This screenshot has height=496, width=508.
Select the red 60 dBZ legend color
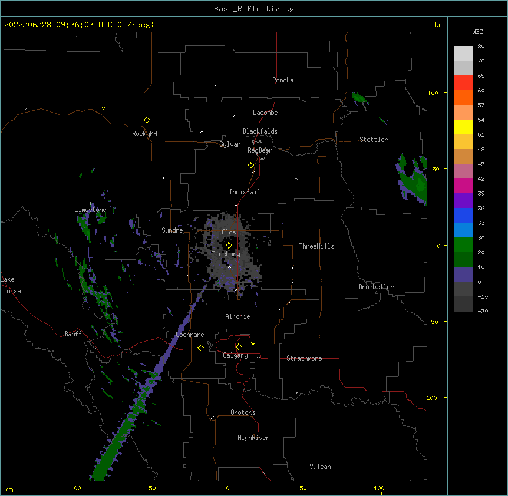click(x=463, y=83)
